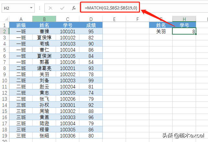Click header cell 学号 in column H
The width and height of the screenshot is (208, 142).
click(x=184, y=25)
